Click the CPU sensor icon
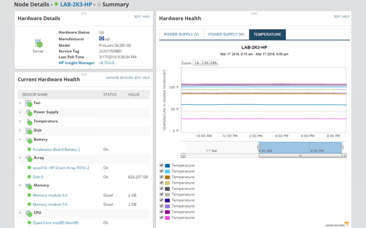Viewport: 366px width, 228px height. [x=28, y=213]
